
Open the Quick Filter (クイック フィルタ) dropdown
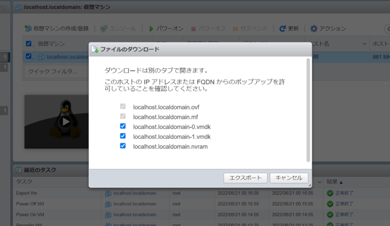(54, 71)
